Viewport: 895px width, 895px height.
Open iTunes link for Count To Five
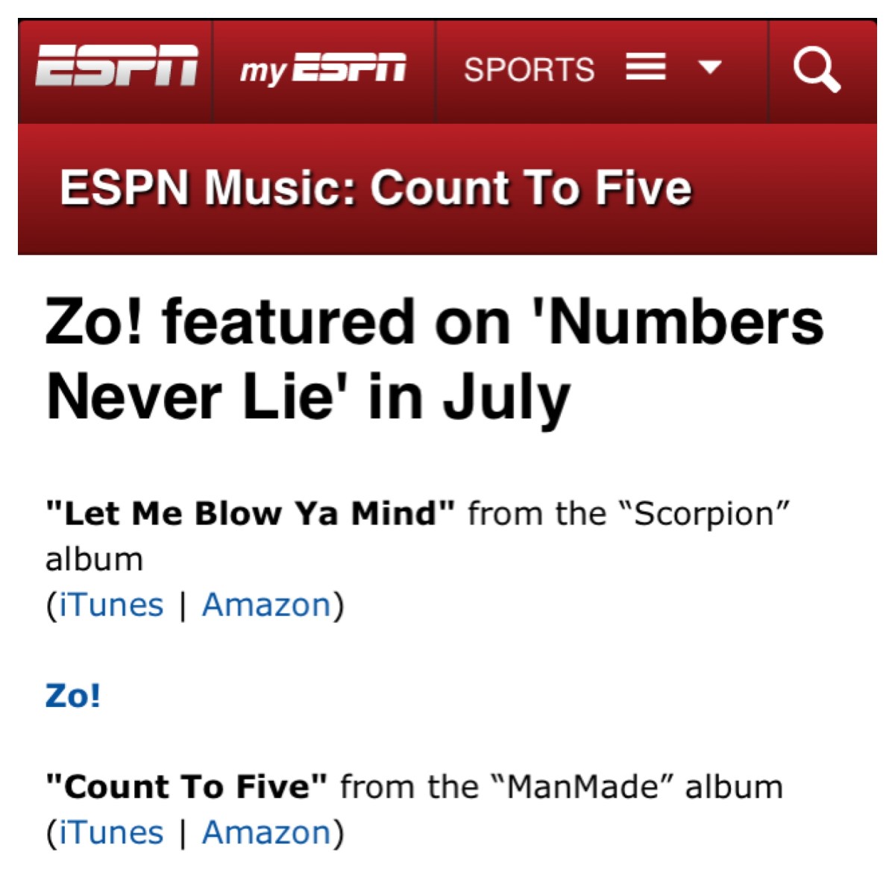[x=111, y=832]
